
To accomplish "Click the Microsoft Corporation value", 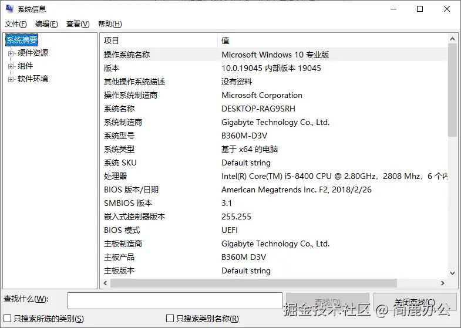I will (262, 95).
